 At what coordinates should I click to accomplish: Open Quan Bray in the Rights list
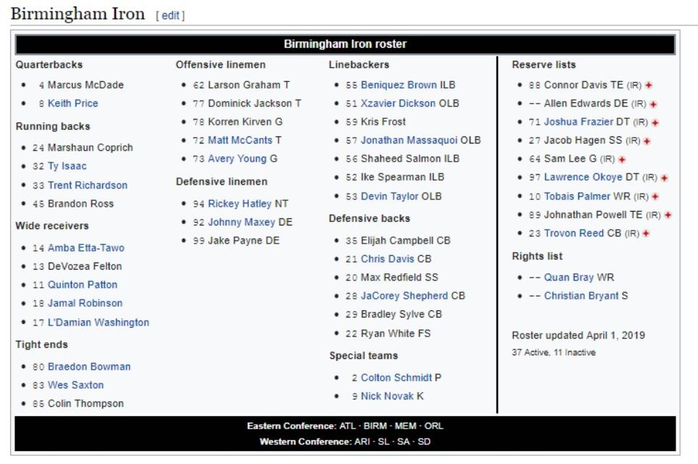click(x=569, y=278)
